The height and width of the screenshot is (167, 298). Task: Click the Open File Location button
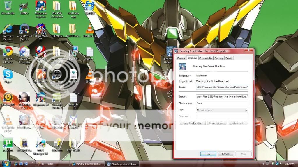pos(192,123)
